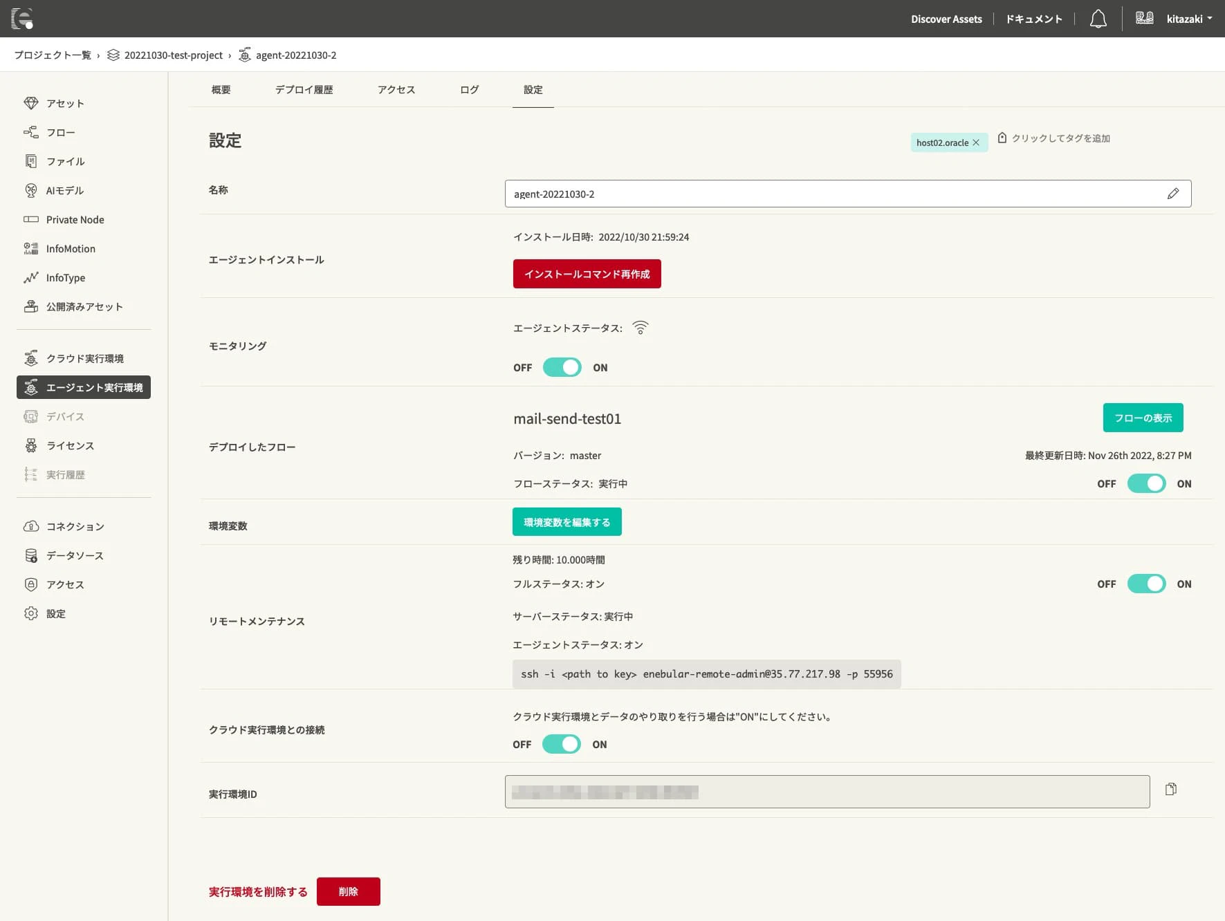Open the kitazaki user dropdown

[1190, 19]
